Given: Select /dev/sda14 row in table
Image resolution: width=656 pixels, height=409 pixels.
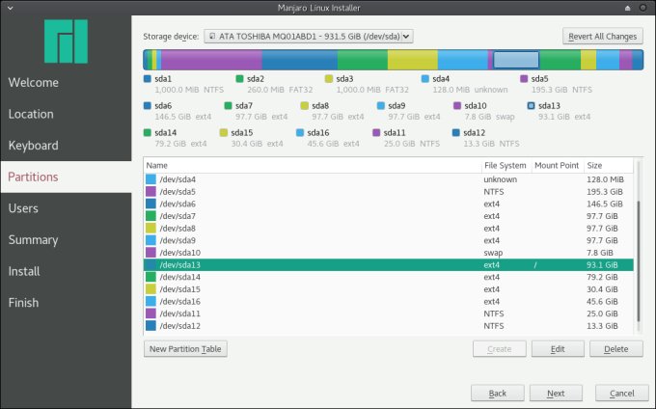Looking at the screenshot, I should 388,277.
